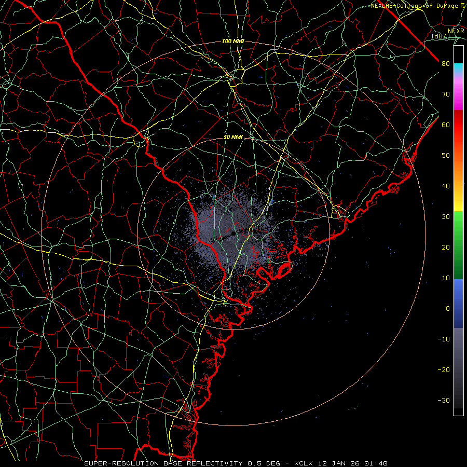Click the "10" value on the dBZ scale
Screen dimensions: 467x467
tap(446, 278)
